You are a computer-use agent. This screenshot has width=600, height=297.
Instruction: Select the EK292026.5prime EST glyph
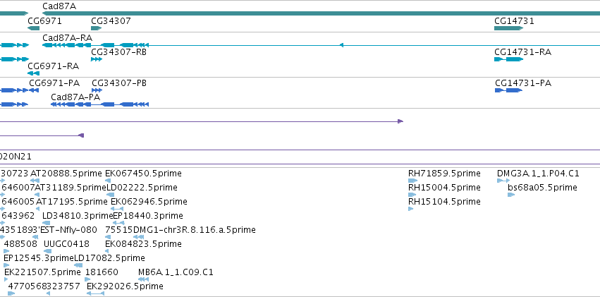point(95,293)
